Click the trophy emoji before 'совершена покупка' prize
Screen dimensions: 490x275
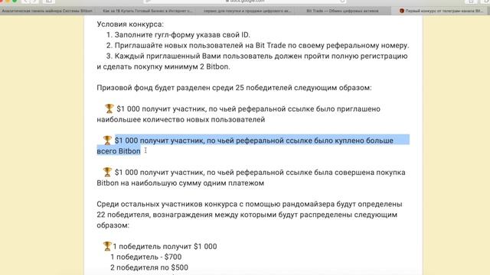[x=107, y=172]
